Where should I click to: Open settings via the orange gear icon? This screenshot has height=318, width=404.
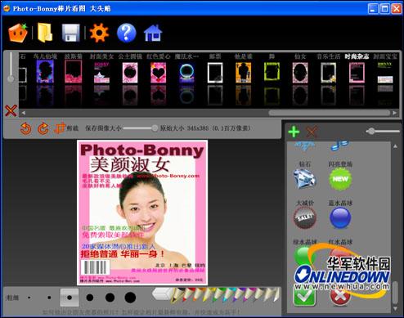pyautogui.click(x=99, y=33)
